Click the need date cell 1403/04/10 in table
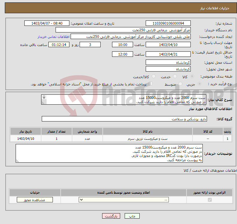Image resolution: width=237 pixels, height=224 pixels. [x=26, y=139]
